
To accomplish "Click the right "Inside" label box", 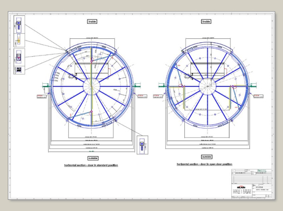I will click(x=206, y=22).
